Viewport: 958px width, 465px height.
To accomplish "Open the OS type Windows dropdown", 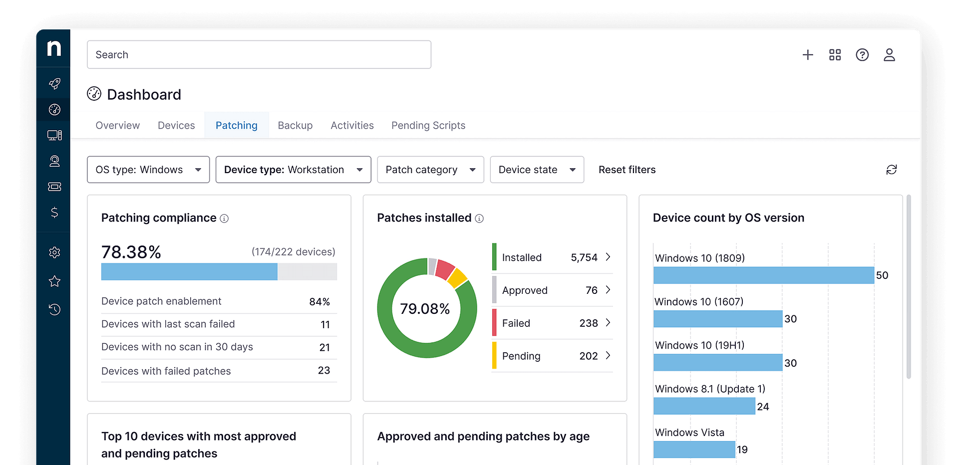I will click(148, 170).
